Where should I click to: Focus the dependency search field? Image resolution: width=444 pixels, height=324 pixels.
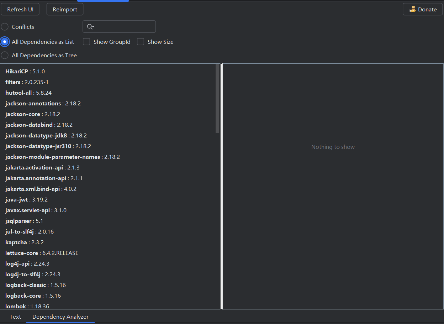119,27
